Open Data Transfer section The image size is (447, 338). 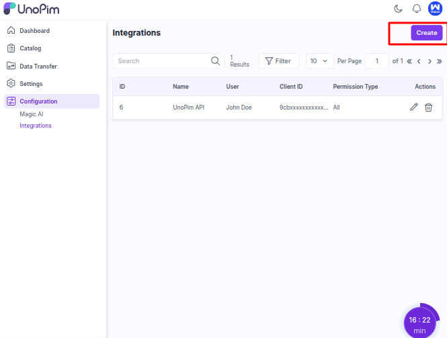38,67
